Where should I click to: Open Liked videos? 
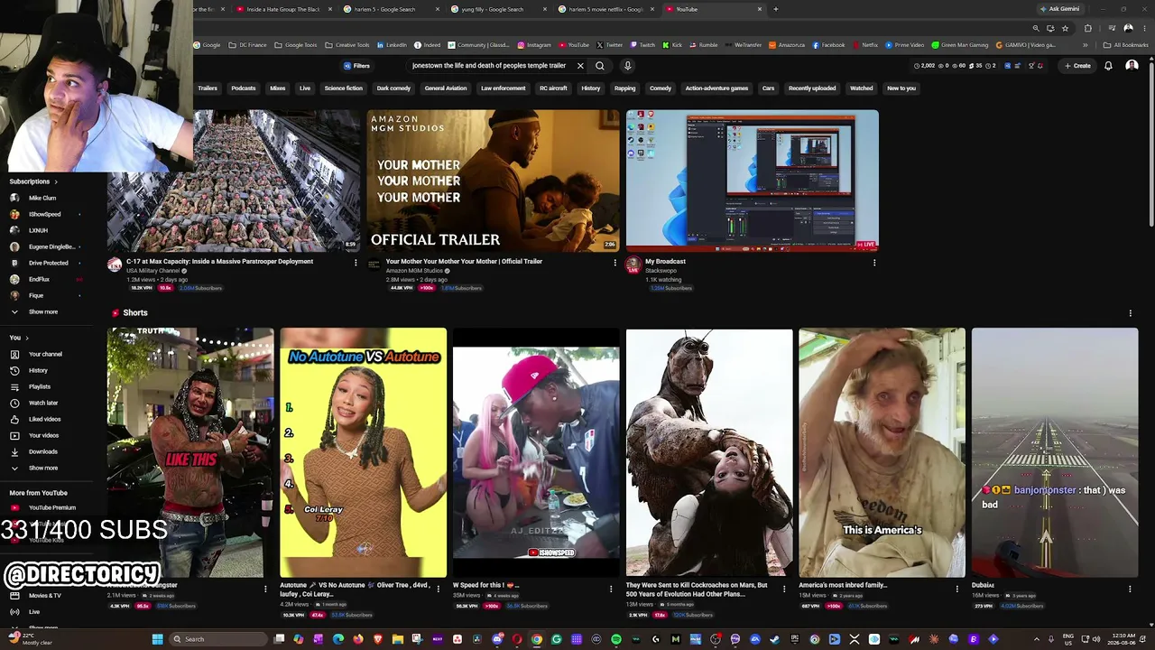[x=44, y=419]
